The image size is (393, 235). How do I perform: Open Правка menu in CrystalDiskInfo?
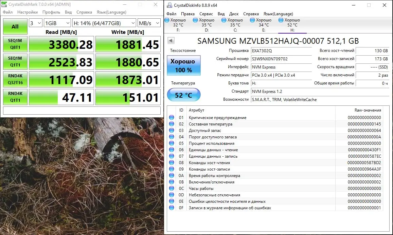[188, 14]
